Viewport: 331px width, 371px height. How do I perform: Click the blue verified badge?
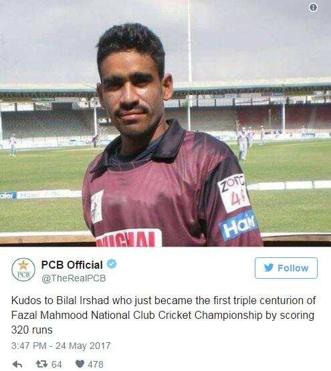point(112,264)
